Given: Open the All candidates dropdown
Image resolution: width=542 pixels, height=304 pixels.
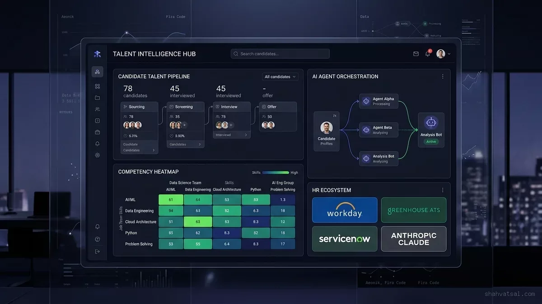Looking at the screenshot, I should (x=280, y=77).
